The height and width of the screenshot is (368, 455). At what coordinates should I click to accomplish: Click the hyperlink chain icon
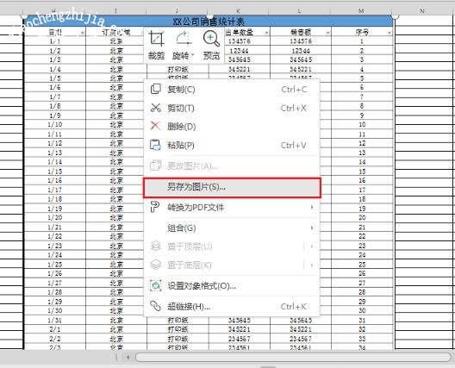pyautogui.click(x=155, y=306)
